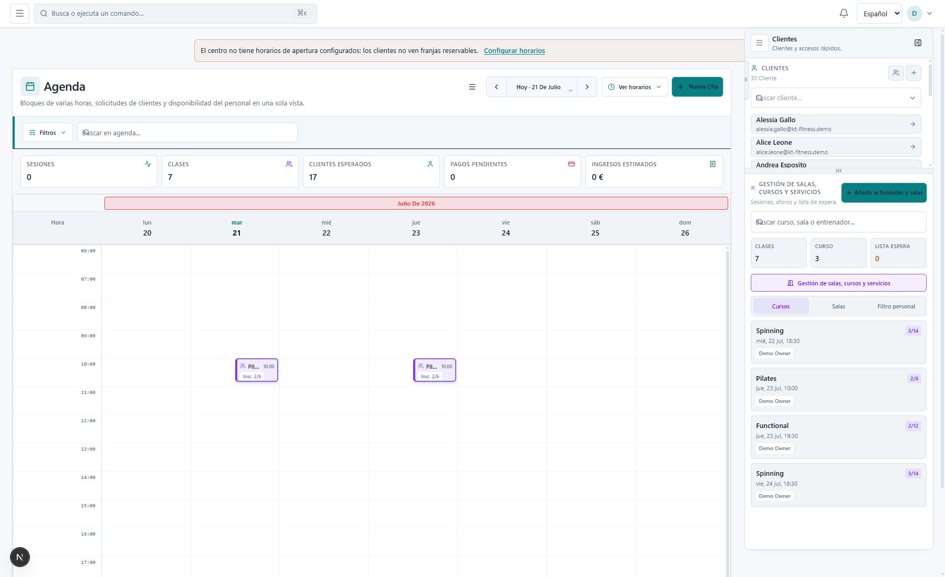Screen dimensions: 945x577
Task: Go to the next week arrow
Action: 587,87
